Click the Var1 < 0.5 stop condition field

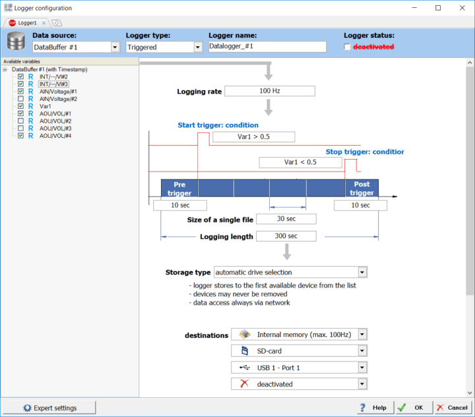[300, 162]
